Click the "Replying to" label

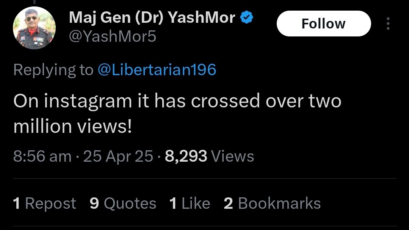[53, 70]
